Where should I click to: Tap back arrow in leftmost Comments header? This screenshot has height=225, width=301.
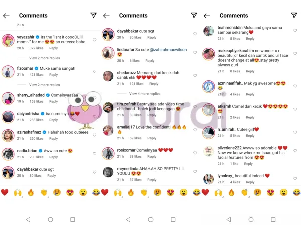coord(6,16)
